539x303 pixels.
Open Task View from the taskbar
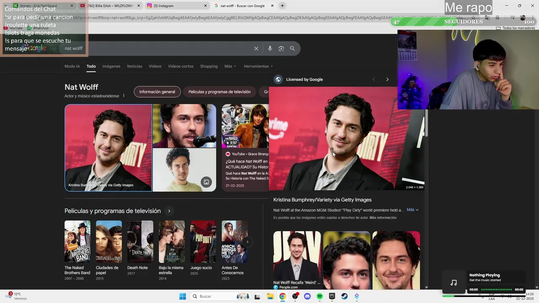coord(257,296)
